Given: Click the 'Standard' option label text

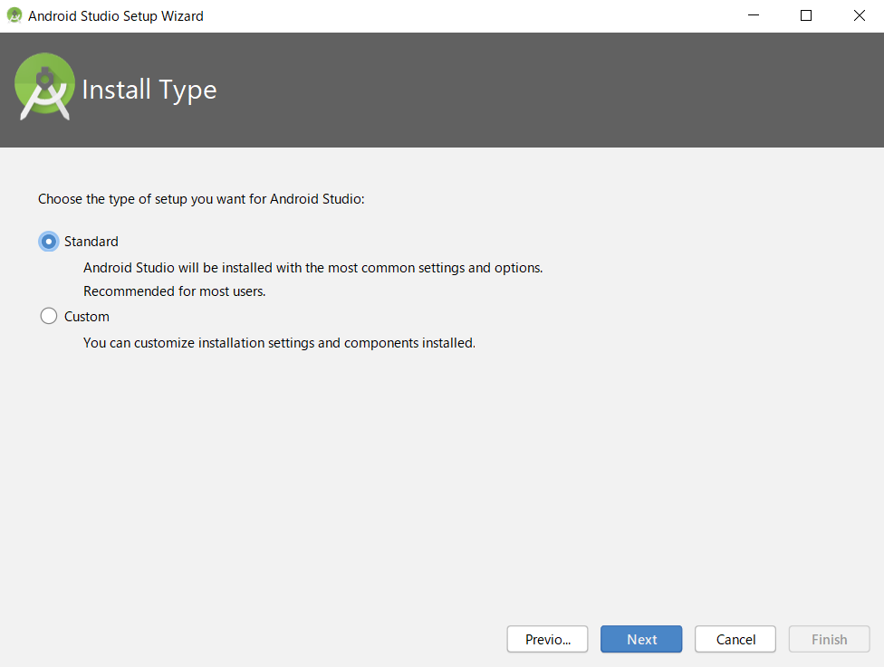Looking at the screenshot, I should click(x=91, y=242).
